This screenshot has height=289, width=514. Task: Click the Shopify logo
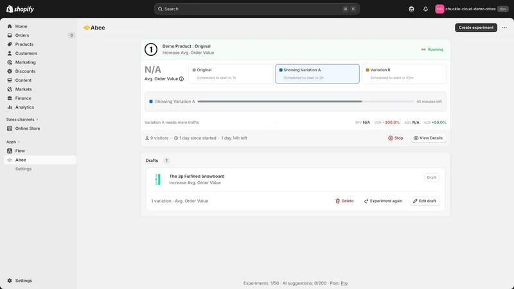(20, 9)
